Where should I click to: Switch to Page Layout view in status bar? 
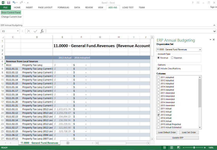(x=171, y=148)
